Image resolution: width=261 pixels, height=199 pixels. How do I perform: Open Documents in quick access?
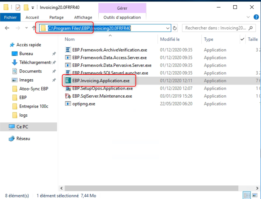click(x=30, y=71)
